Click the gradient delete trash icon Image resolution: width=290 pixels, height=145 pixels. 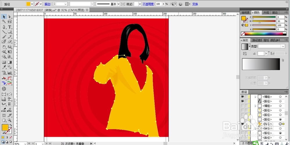[x=282, y=60]
